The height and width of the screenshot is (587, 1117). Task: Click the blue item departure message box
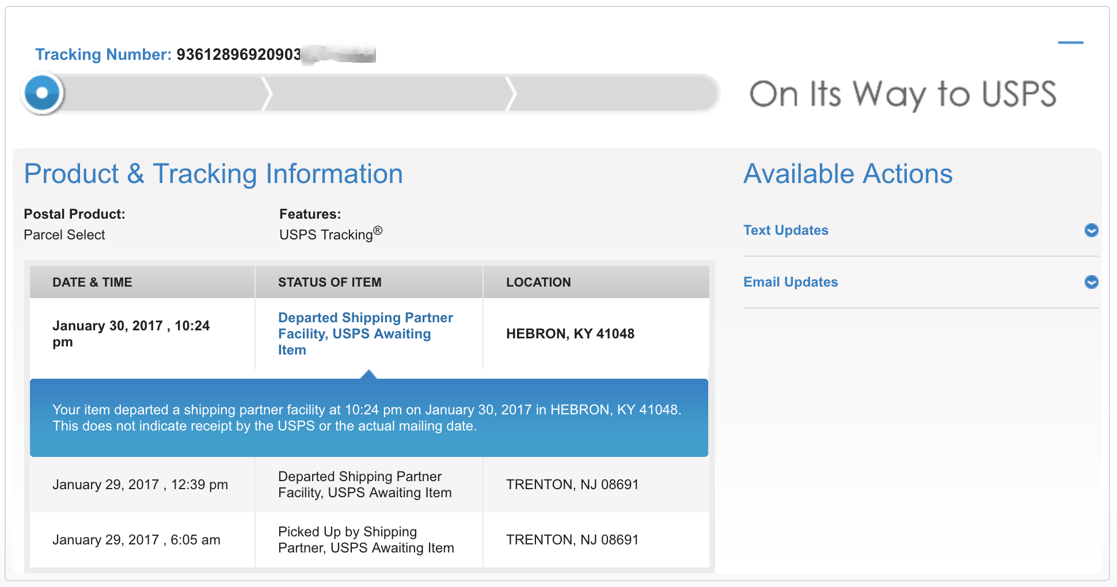368,418
